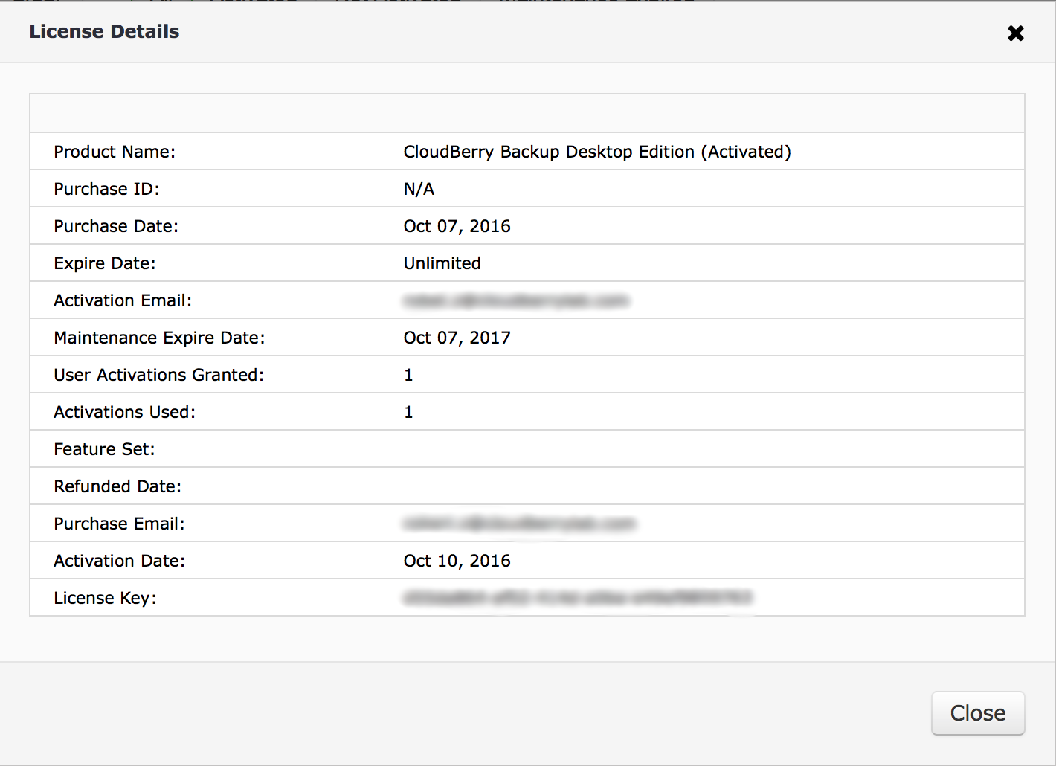Select the blurred activation email value

(x=516, y=300)
